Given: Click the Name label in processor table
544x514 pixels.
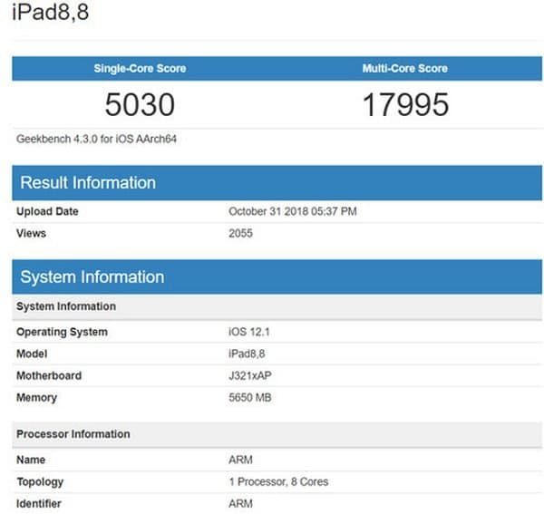Looking at the screenshot, I should [31, 460].
